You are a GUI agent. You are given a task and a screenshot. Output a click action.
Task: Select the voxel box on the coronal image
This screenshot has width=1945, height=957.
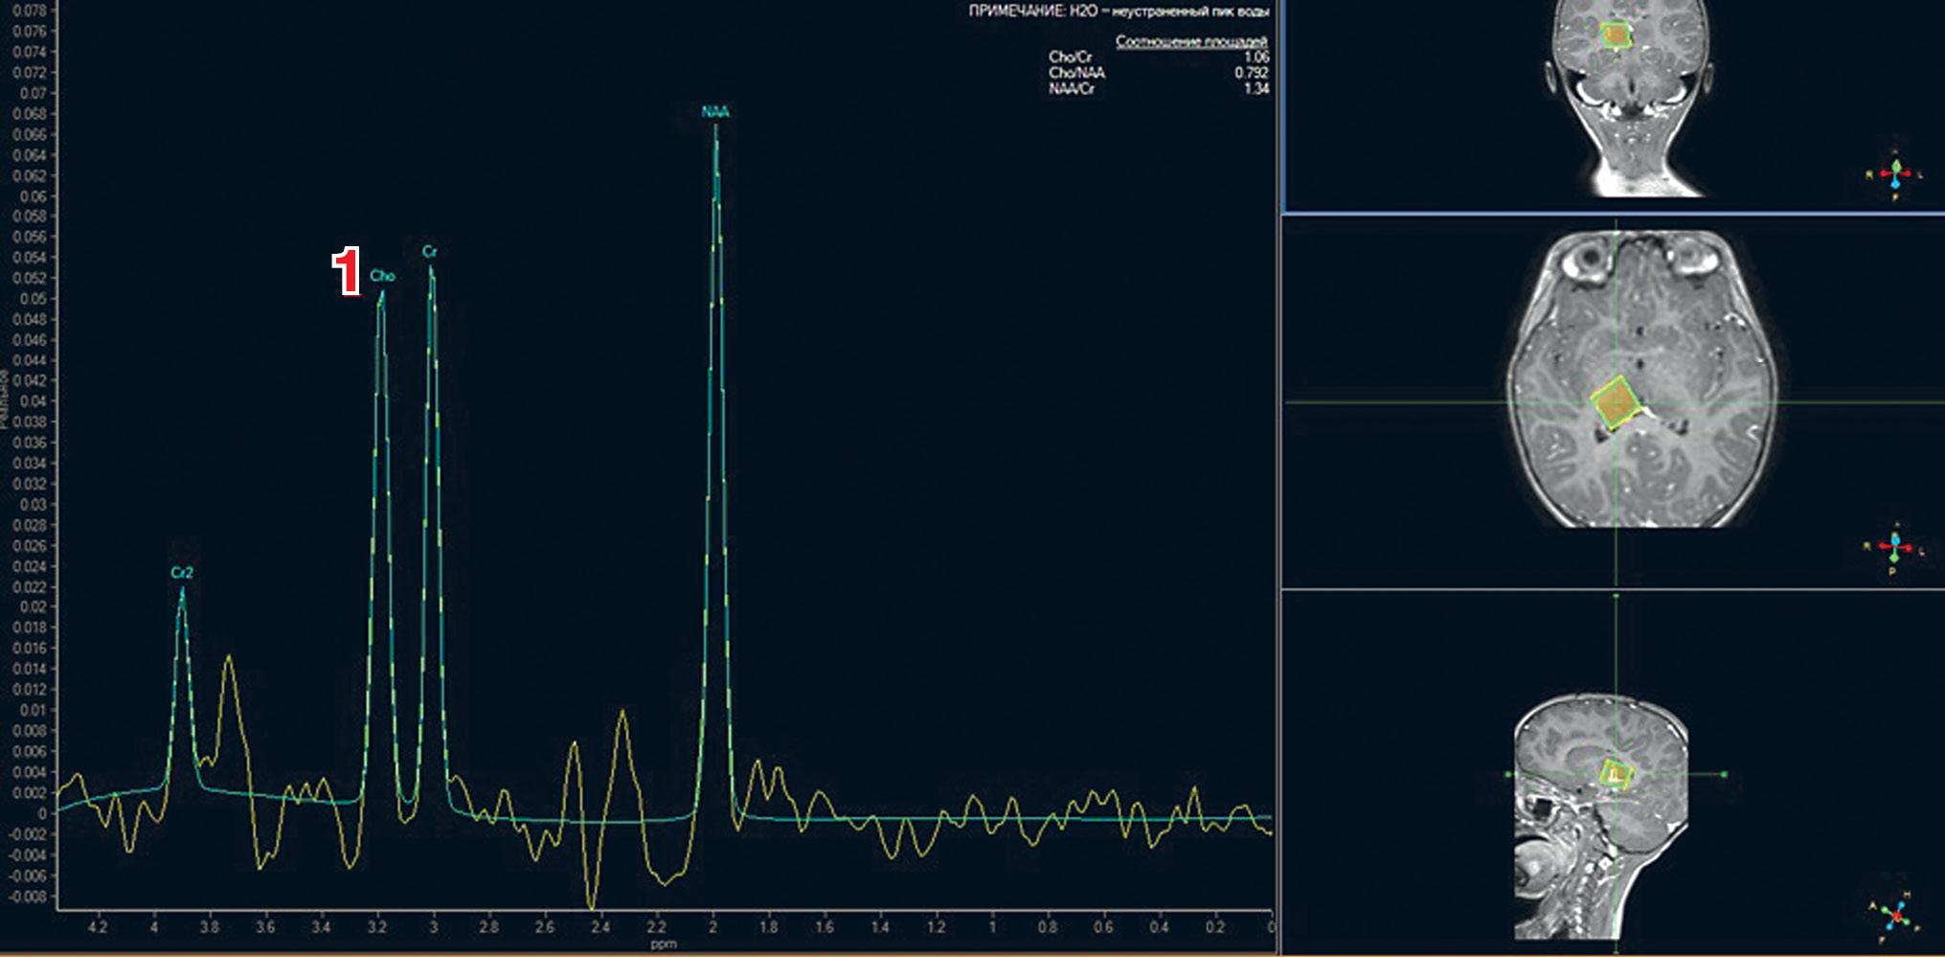pyautogui.click(x=1616, y=35)
